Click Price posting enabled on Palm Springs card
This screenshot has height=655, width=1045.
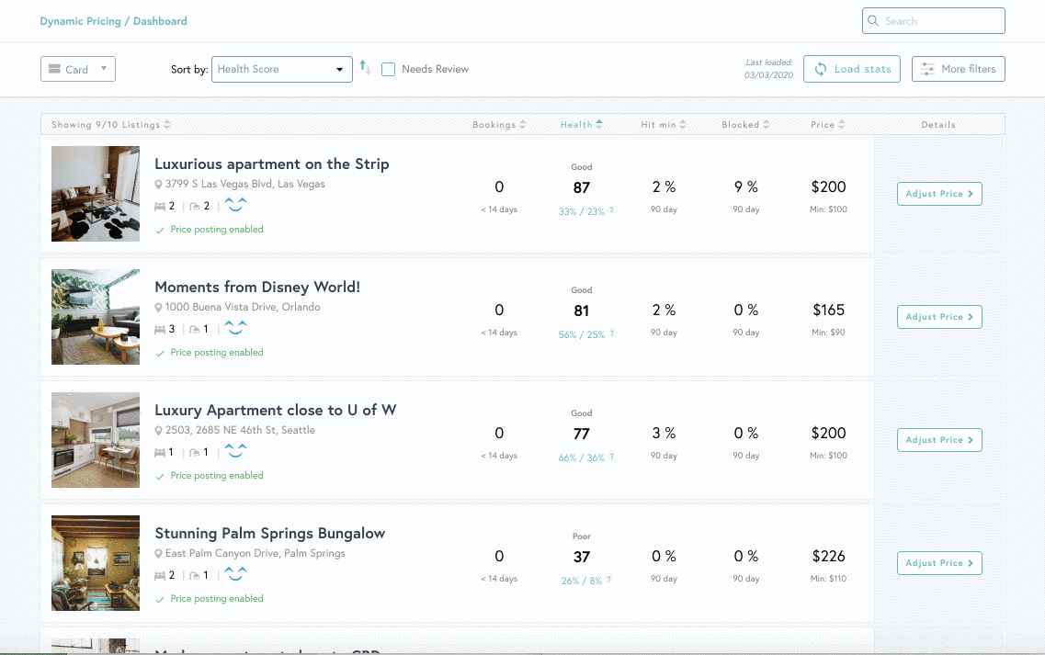pyautogui.click(x=217, y=598)
